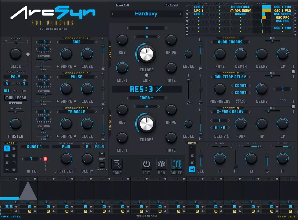Activate MIDI LEARN mode
Image resolution: width=298 pixels, height=220 pixels.
coord(16,98)
